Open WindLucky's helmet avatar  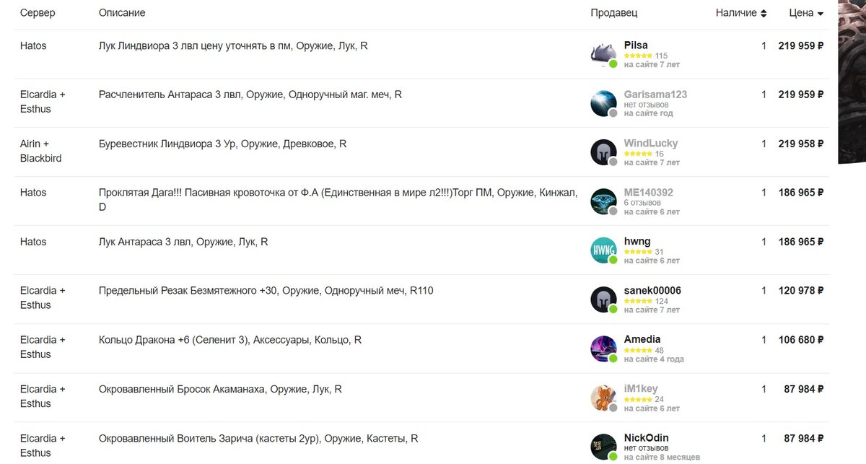point(603,152)
